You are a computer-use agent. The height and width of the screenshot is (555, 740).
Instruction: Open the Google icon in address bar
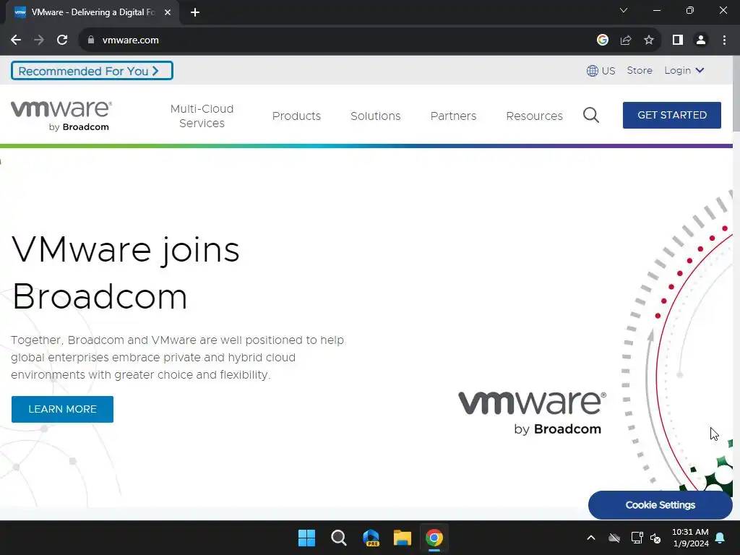tap(602, 40)
